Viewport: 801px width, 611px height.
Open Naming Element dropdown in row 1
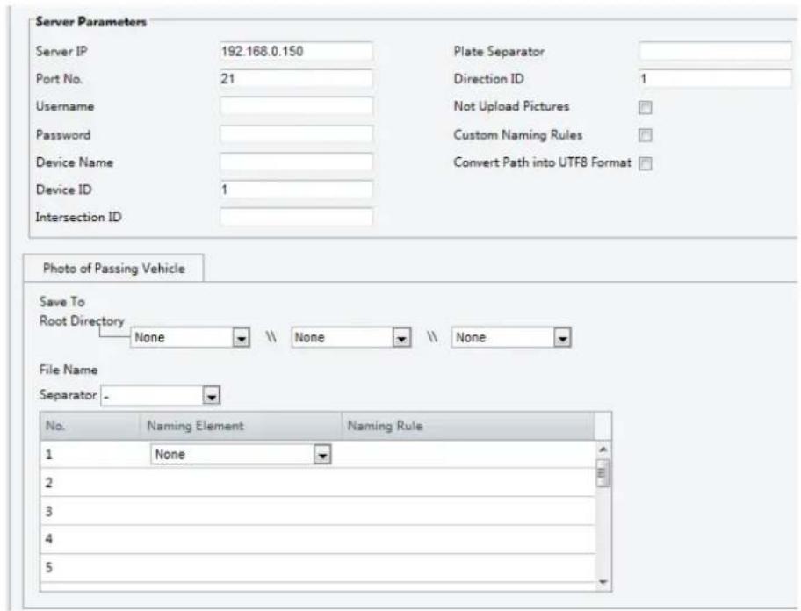(x=241, y=454)
